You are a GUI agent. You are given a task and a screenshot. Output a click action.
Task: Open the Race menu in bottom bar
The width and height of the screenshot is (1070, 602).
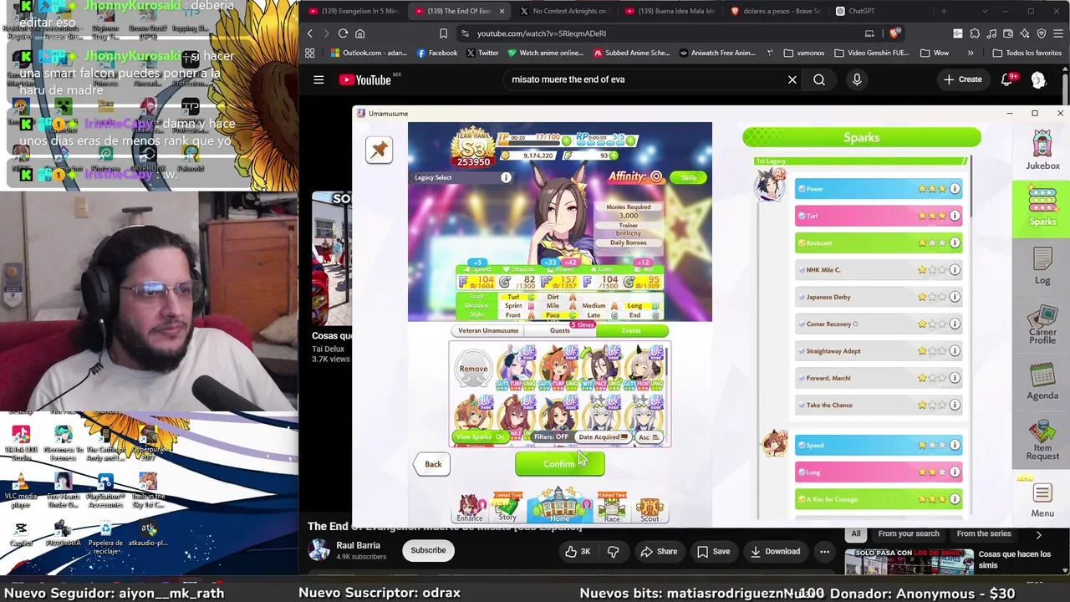(612, 508)
